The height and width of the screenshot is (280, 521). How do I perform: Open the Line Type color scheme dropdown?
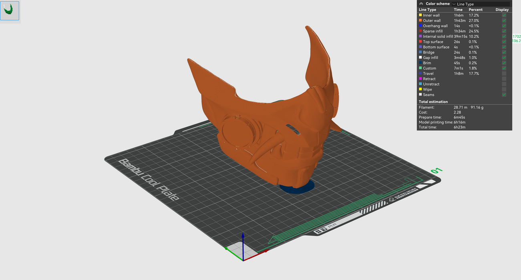tap(481, 4)
